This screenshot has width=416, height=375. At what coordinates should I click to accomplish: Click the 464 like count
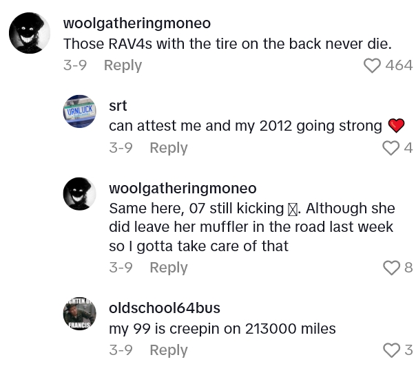[399, 65]
